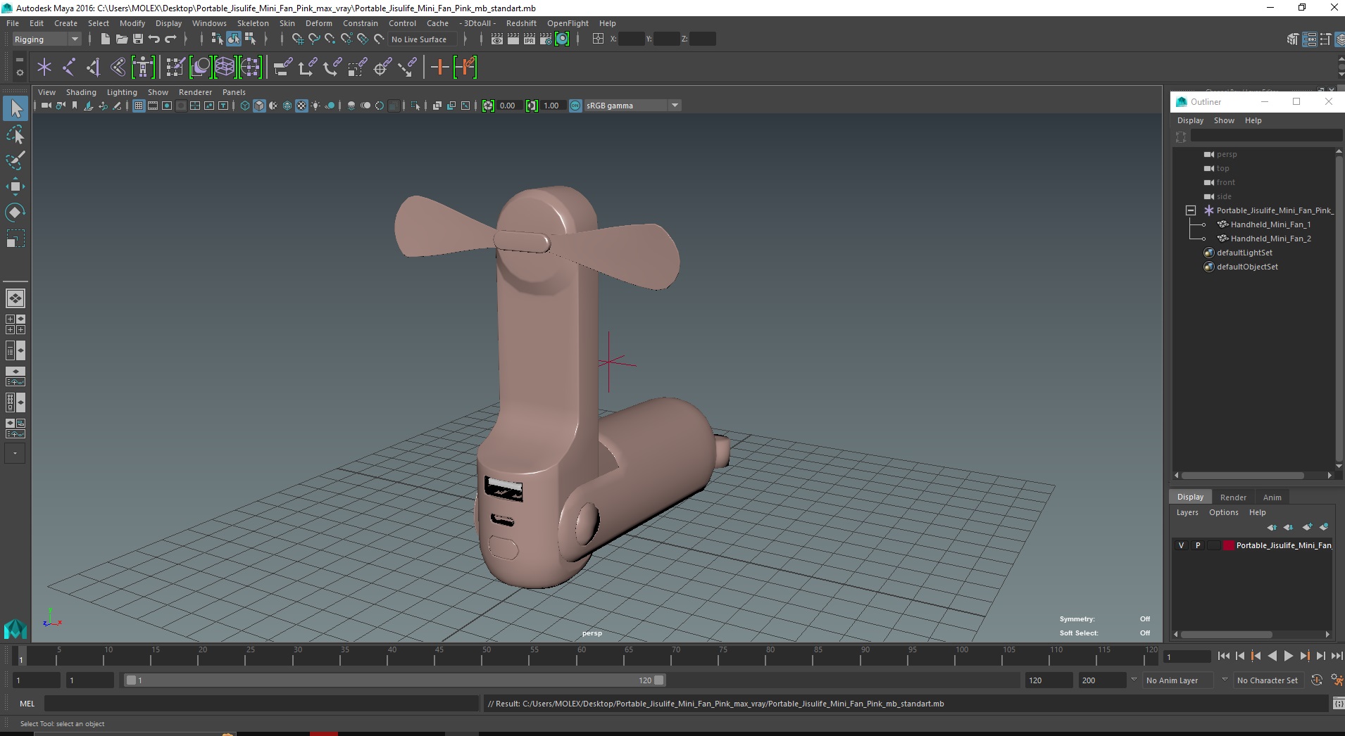Viewport: 1345px width, 736px height.
Task: Select Handheld_Mini_Fan_1 in the Outliner
Action: tap(1270, 224)
